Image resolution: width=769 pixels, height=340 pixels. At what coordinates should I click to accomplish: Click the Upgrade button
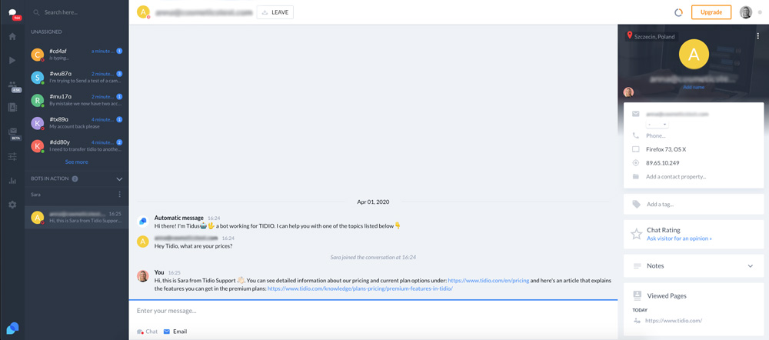(711, 12)
